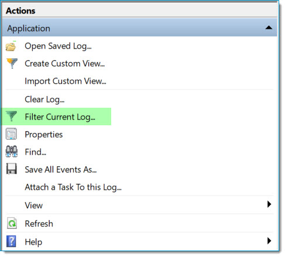Click the Properties sheet icon
Screen dimensions: 285x257
click(11, 134)
